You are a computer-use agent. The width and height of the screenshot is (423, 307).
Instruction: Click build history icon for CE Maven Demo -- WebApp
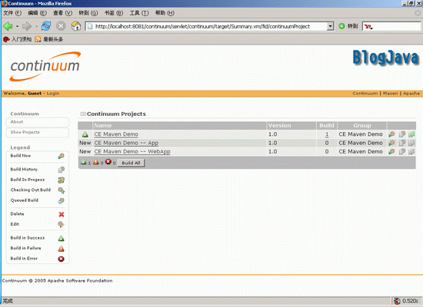tap(402, 152)
